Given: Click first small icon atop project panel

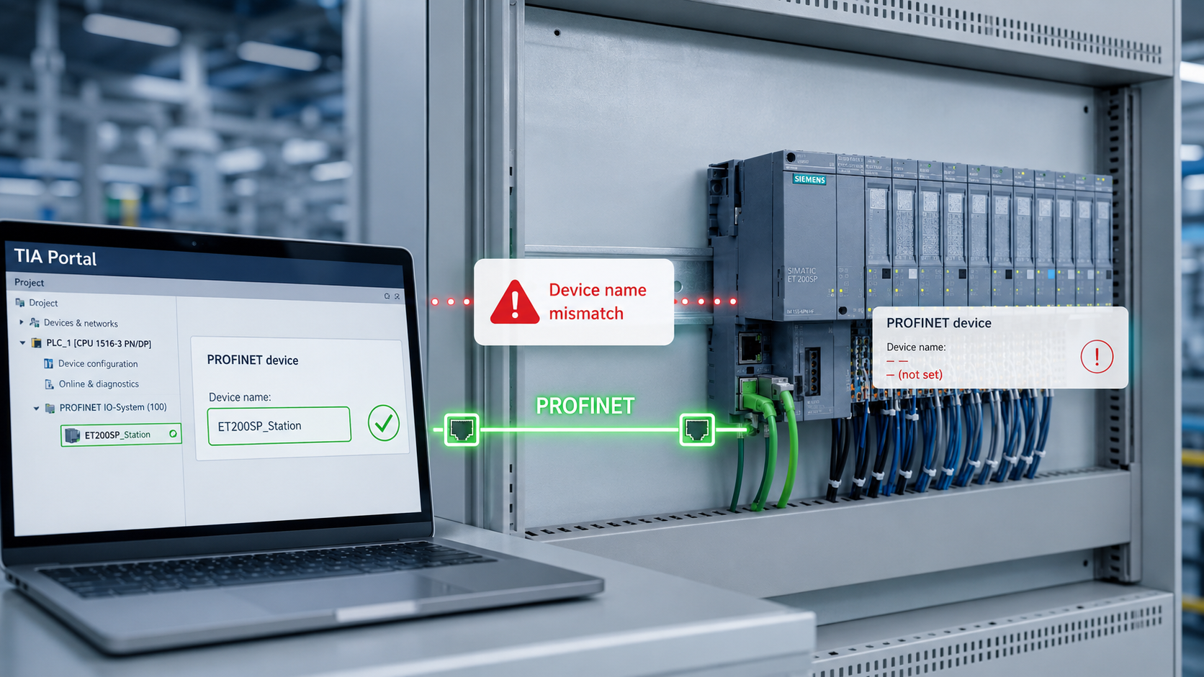Looking at the screenshot, I should tap(387, 296).
